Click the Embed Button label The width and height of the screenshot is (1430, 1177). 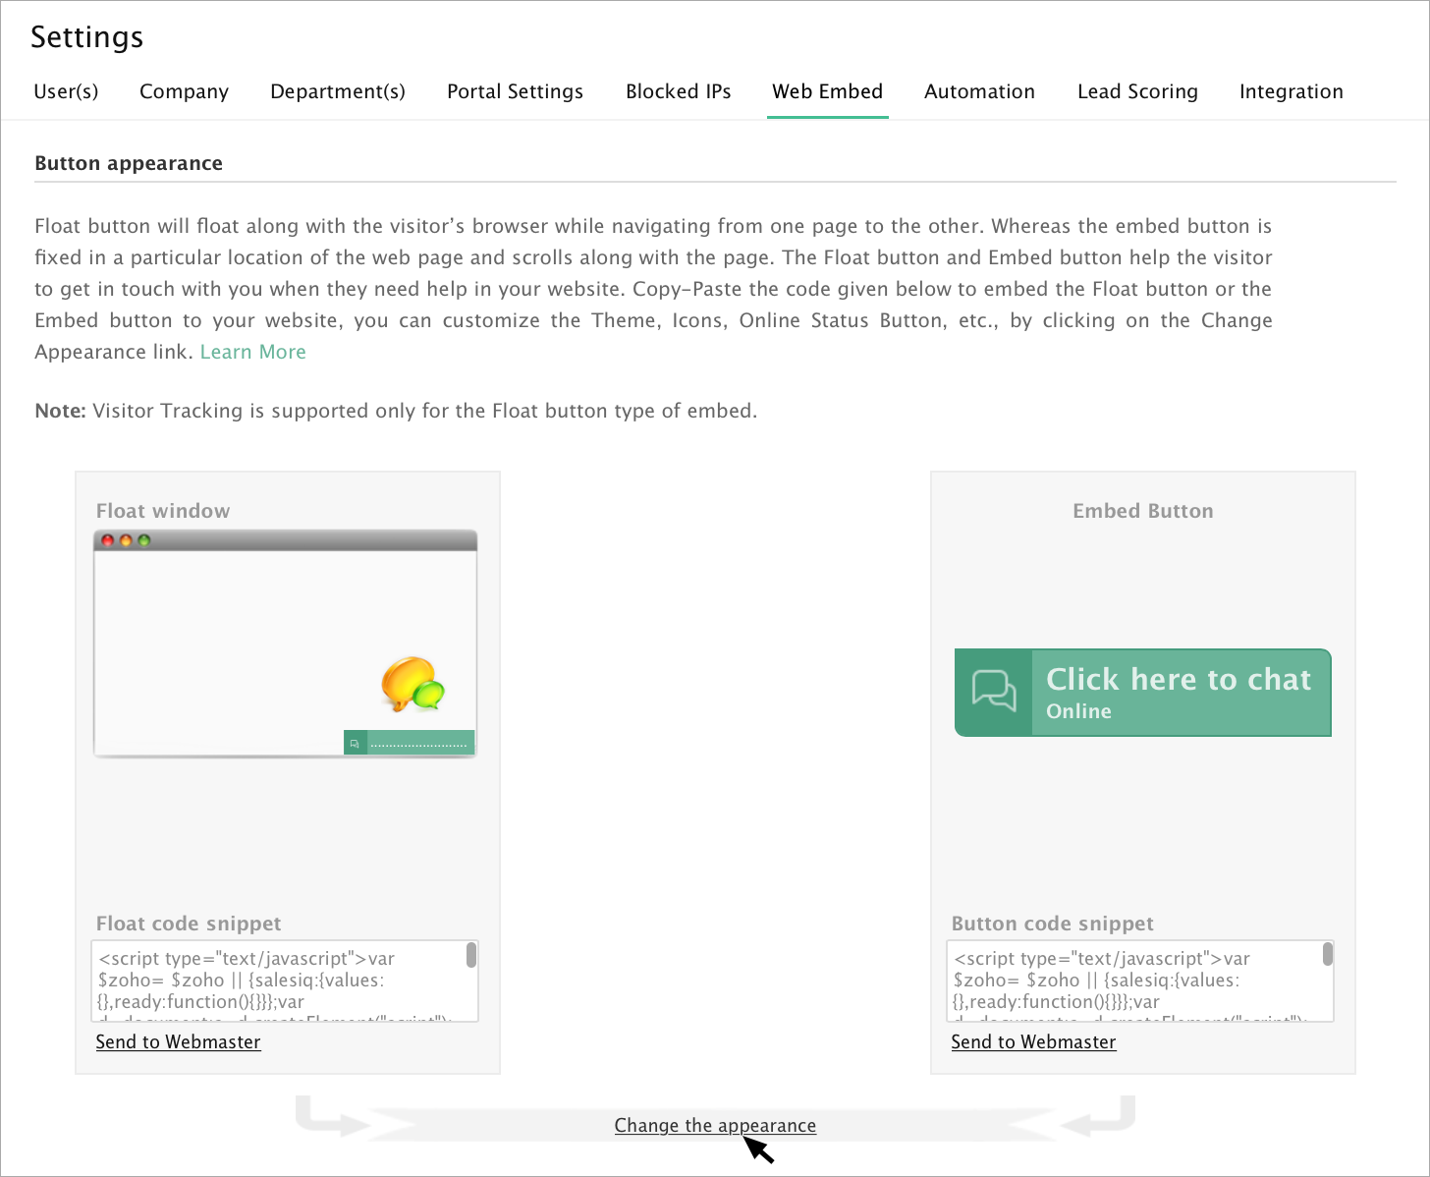tap(1143, 511)
